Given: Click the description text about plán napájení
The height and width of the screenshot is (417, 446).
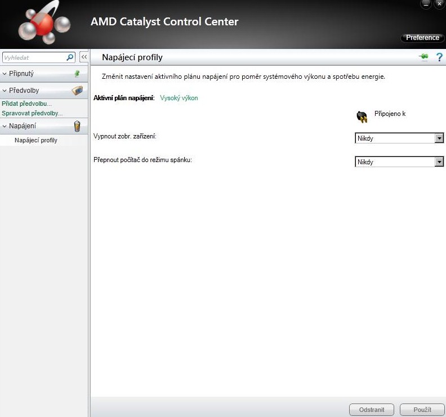Looking at the screenshot, I should tap(243, 77).
